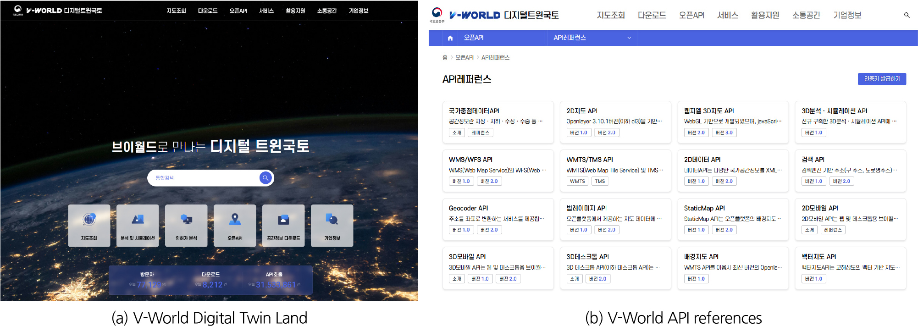Open the 지도조회 globe icon tile
Image resolution: width=918 pixels, height=326 pixels.
point(89,225)
